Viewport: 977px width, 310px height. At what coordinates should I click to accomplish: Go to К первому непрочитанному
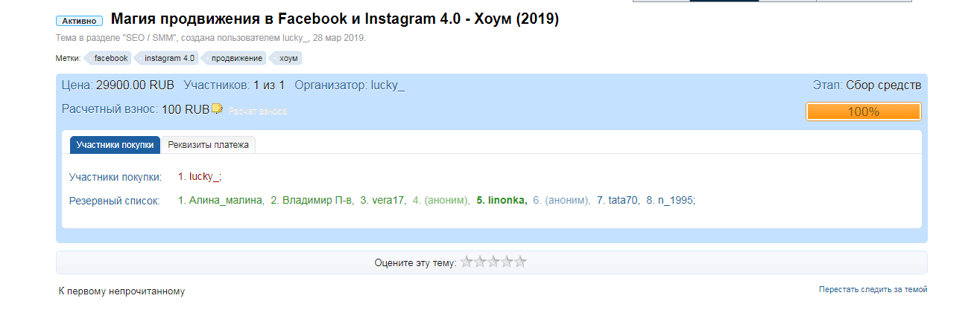click(121, 291)
